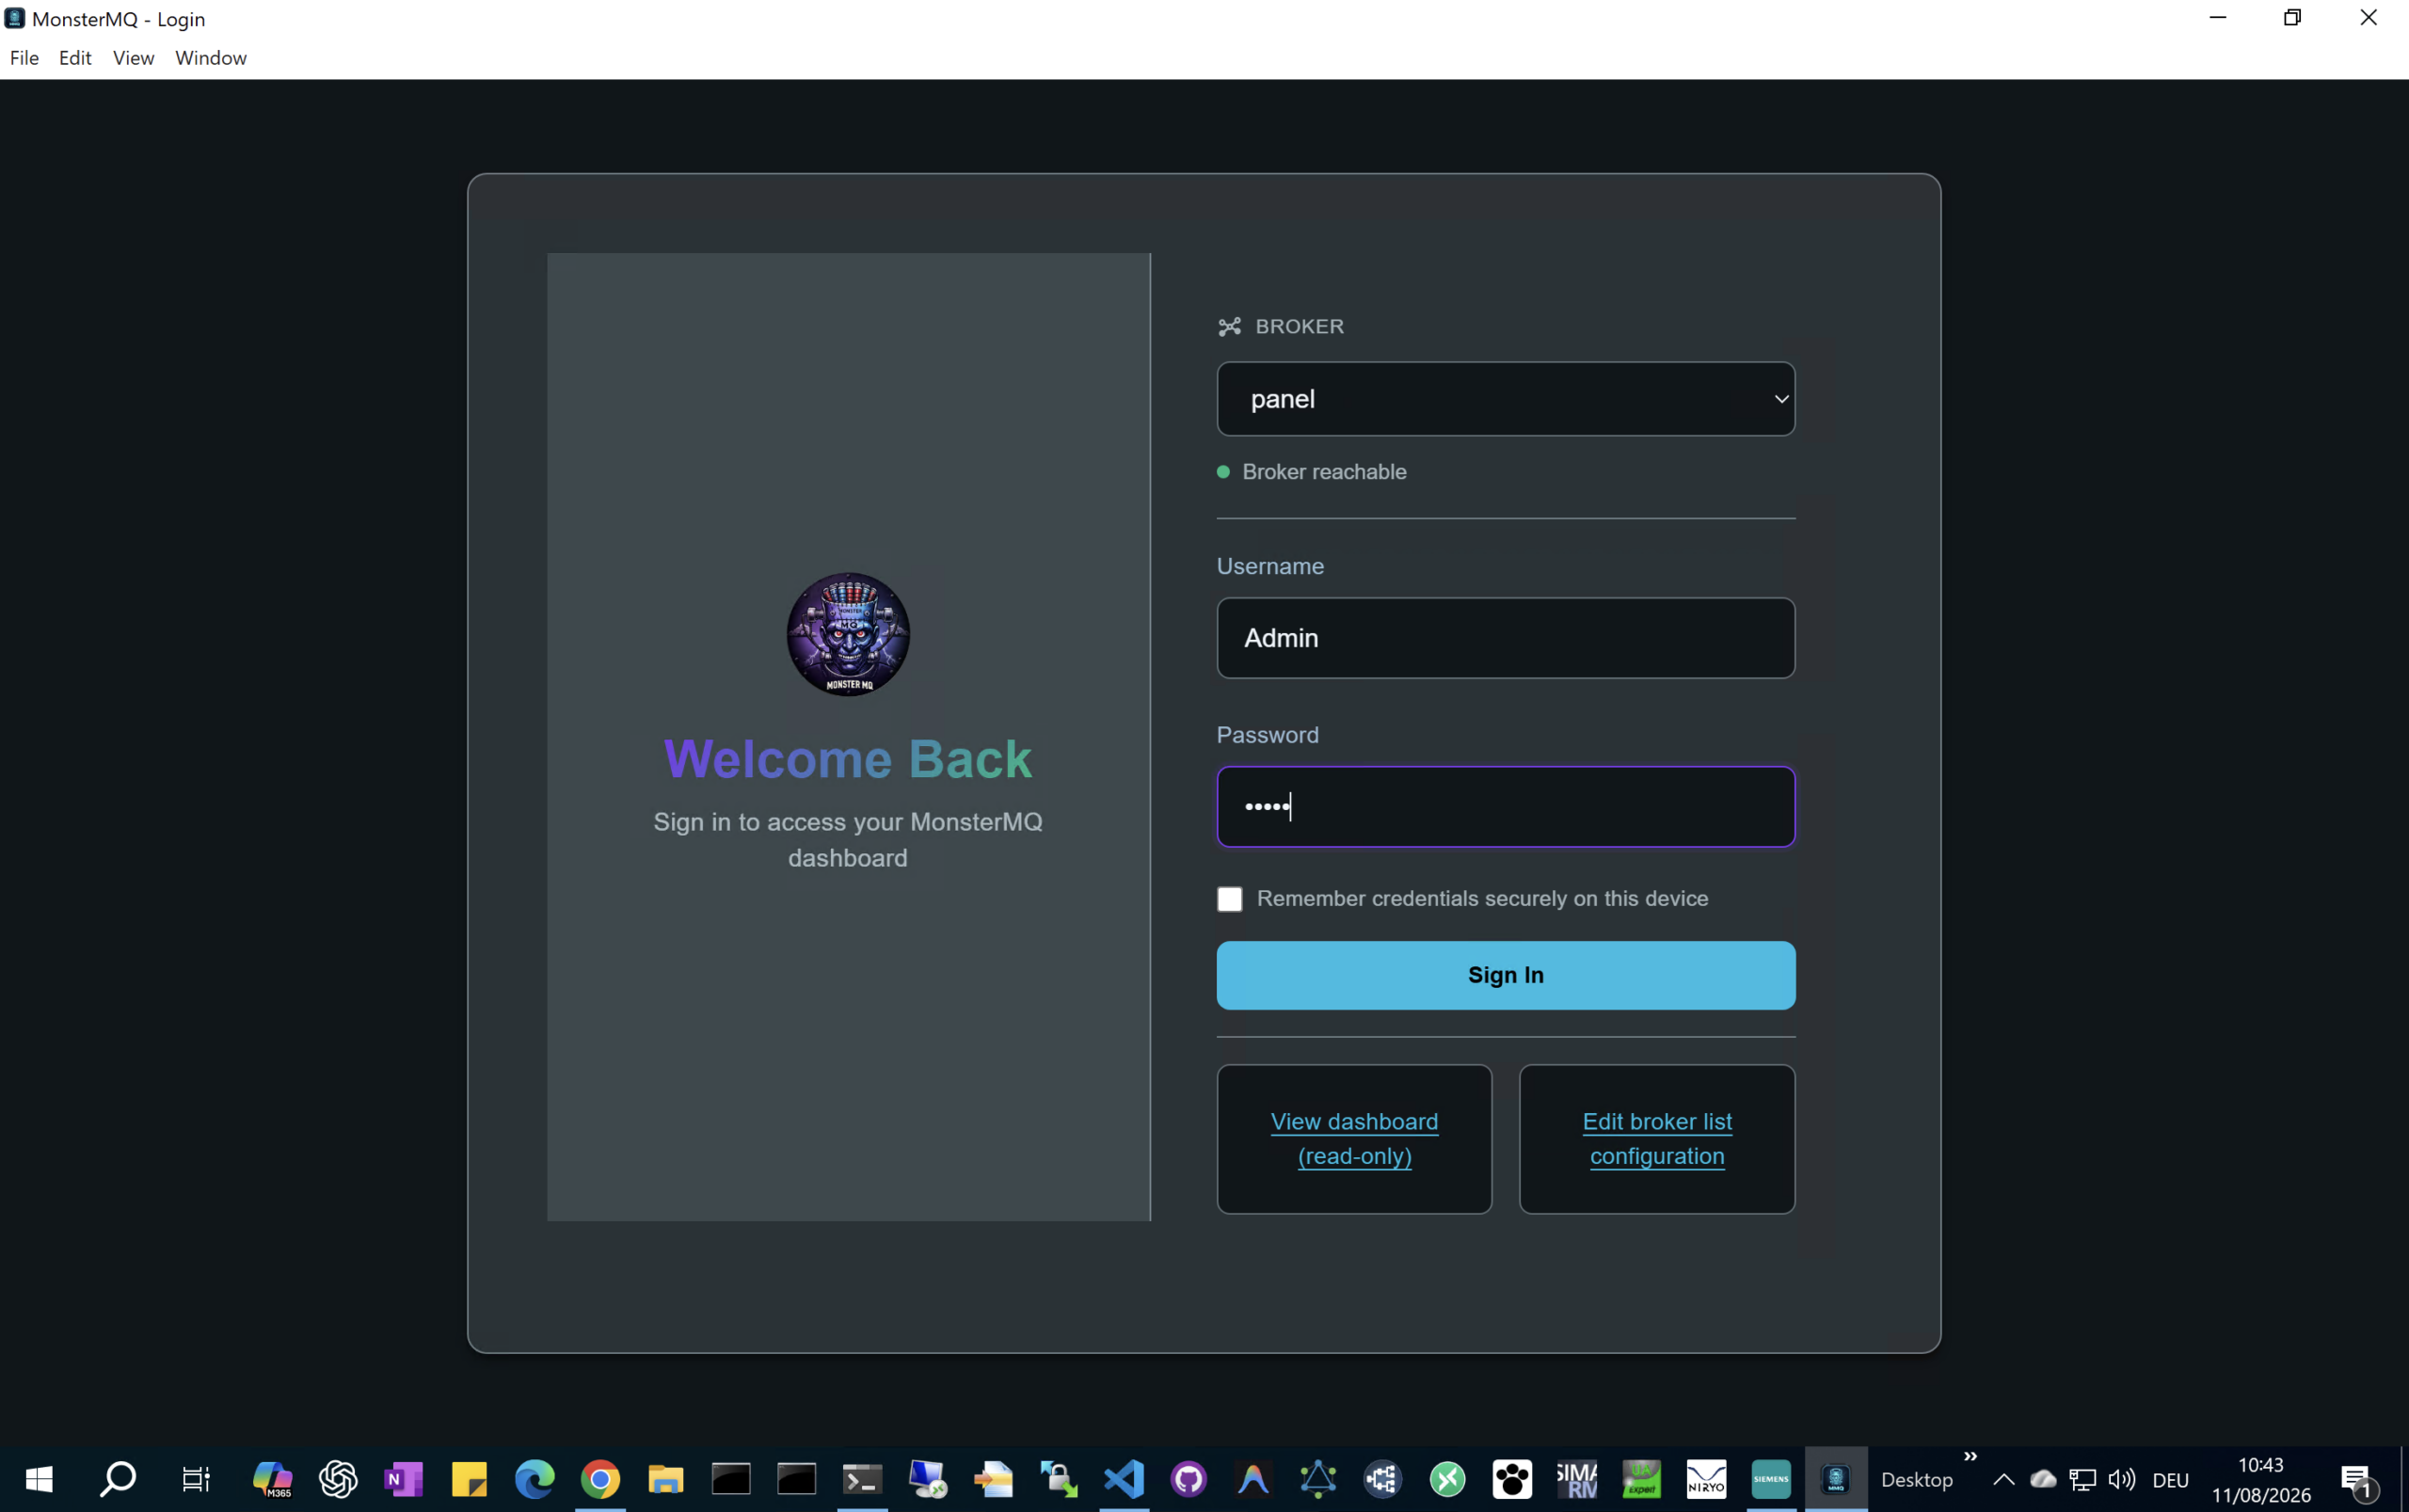Click the "Password" field label

[1267, 735]
